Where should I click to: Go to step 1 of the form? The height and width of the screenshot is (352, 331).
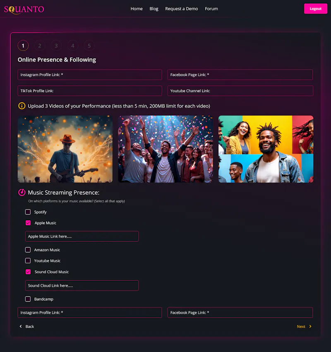(x=23, y=46)
